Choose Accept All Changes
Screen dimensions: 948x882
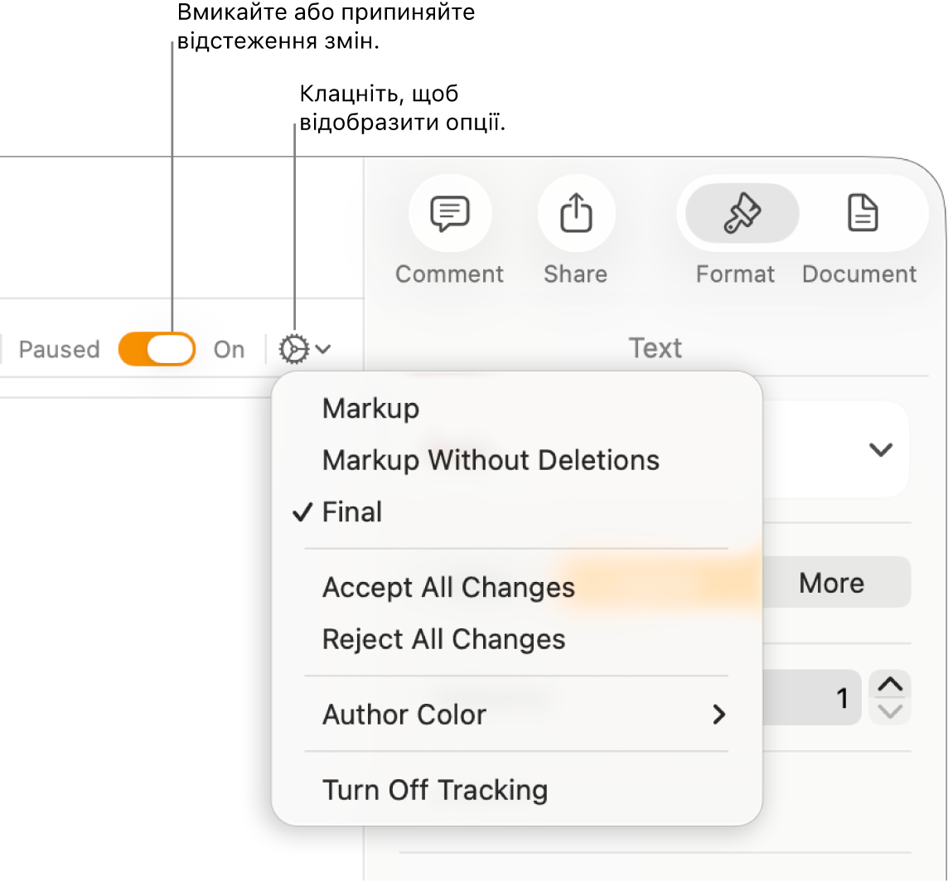[448, 587]
